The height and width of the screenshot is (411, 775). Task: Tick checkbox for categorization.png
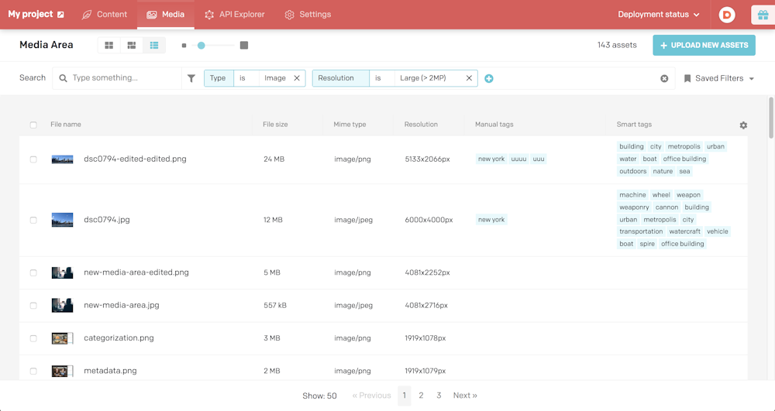pyautogui.click(x=33, y=338)
